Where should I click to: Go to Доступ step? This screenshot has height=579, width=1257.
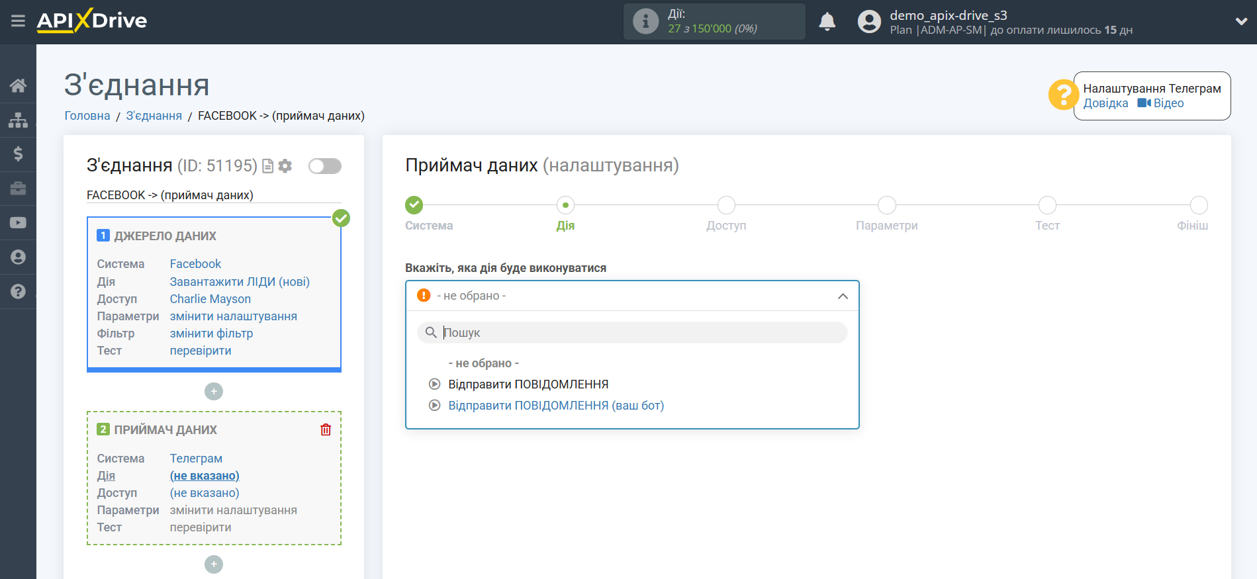(x=726, y=205)
